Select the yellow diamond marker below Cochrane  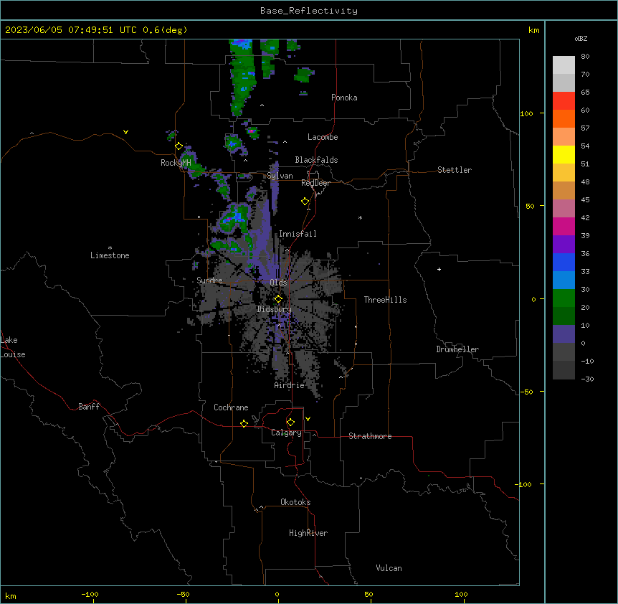tap(244, 423)
